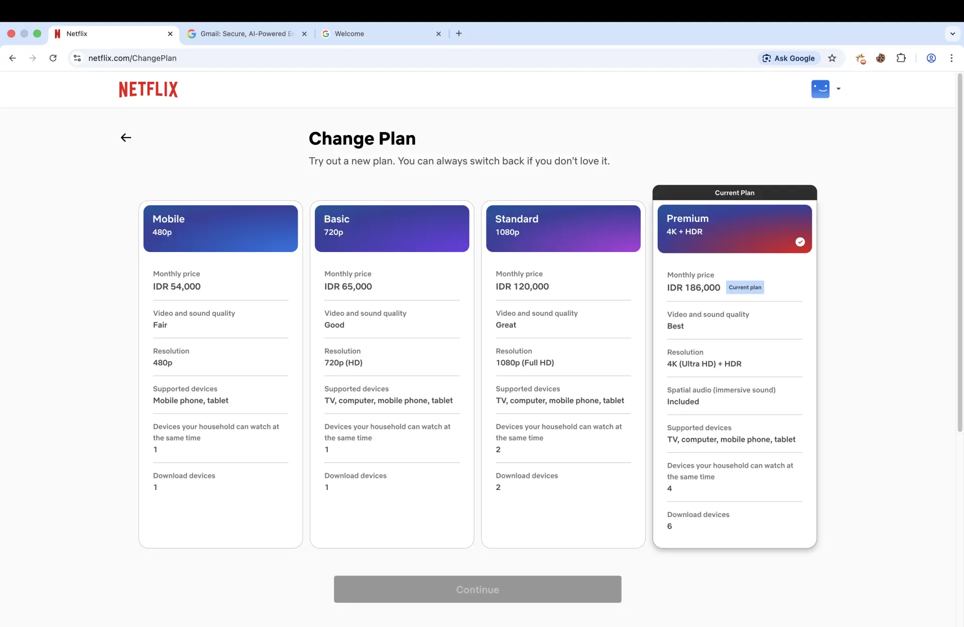View site information icon in address bar
This screenshot has width=964, height=627.
[77, 58]
